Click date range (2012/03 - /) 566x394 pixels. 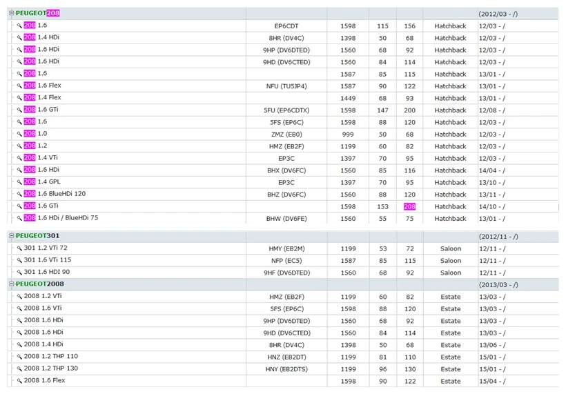498,14
